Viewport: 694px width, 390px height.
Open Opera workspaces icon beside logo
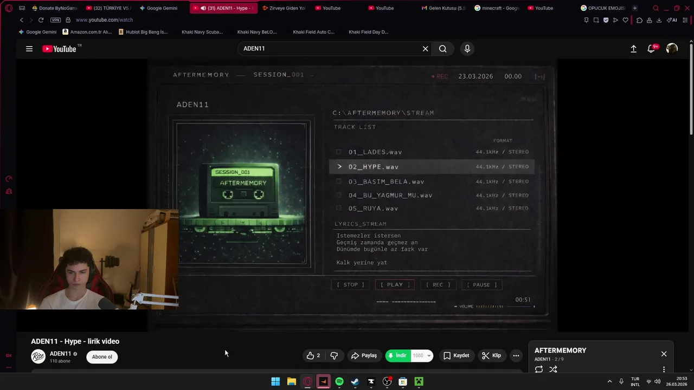coord(22,8)
